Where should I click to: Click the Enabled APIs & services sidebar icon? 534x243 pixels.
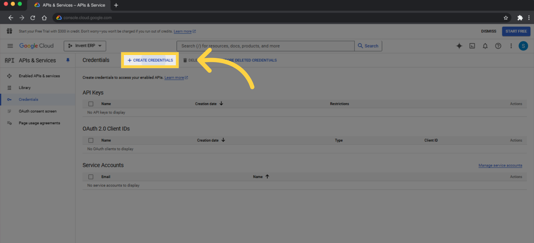click(9, 76)
